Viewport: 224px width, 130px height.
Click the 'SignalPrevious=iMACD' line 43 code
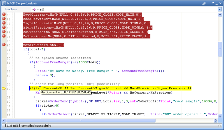coord(88,28)
